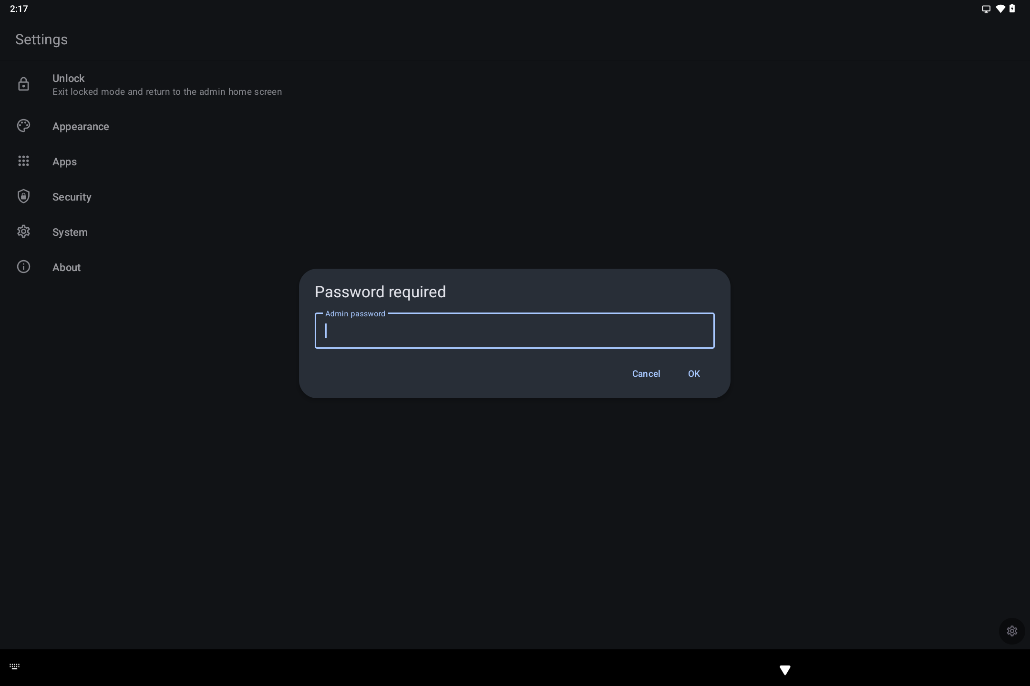The image size is (1030, 686).
Task: Click the Security shield icon
Action: tap(23, 196)
